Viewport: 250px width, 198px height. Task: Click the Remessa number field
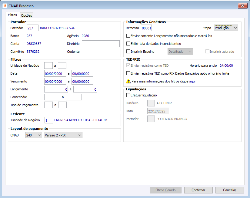(146, 28)
